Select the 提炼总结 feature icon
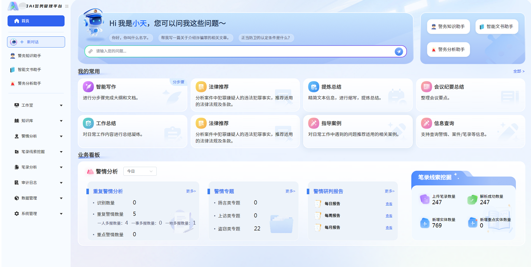 314,86
